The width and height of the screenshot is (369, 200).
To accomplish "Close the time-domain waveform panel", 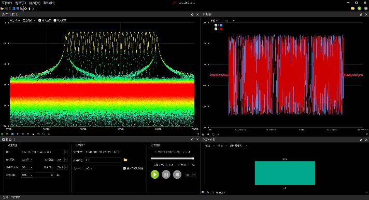I will [x=366, y=15].
